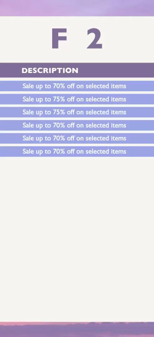Image resolution: width=154 pixels, height=337 pixels.
Task: Click the empty white area below the list
Action: [x=77, y=239]
